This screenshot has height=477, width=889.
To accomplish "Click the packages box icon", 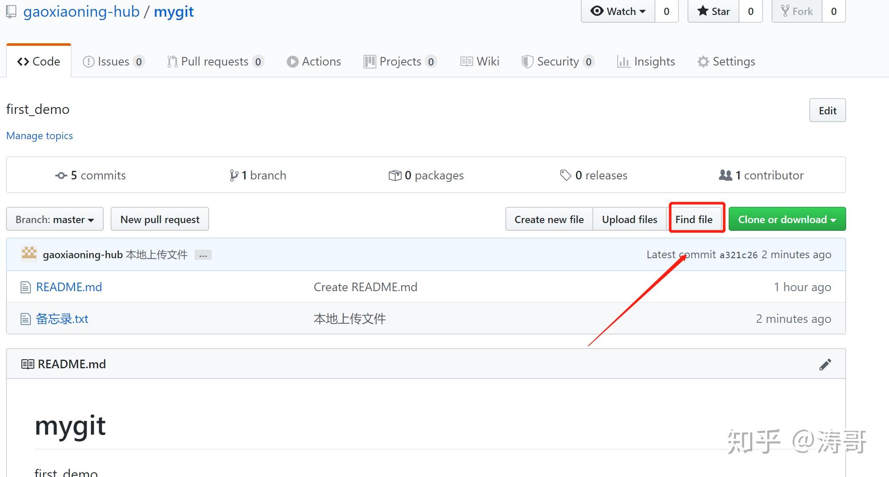I will point(395,176).
